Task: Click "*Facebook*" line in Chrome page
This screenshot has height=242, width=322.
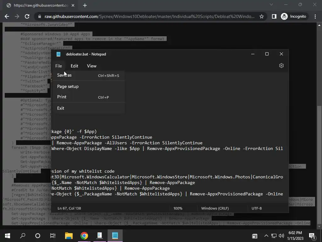Action: click(x=34, y=86)
